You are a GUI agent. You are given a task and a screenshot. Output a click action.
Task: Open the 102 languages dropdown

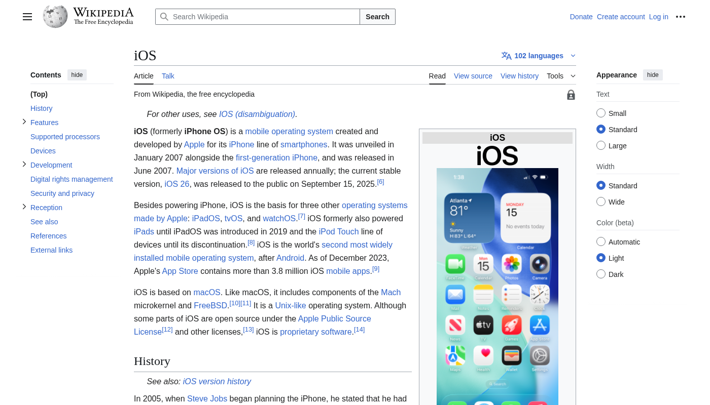(539, 56)
